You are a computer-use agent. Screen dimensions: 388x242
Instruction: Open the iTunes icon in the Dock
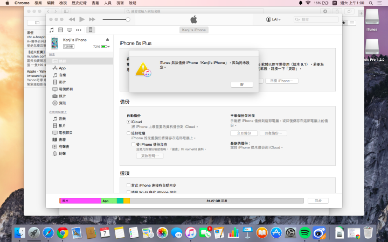(191, 233)
